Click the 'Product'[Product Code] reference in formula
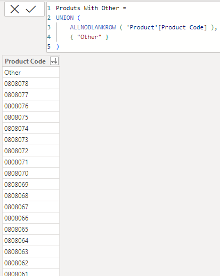Screen dimensions: 220x276 (x=167, y=27)
